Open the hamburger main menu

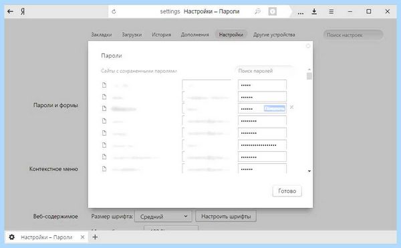click(331, 11)
